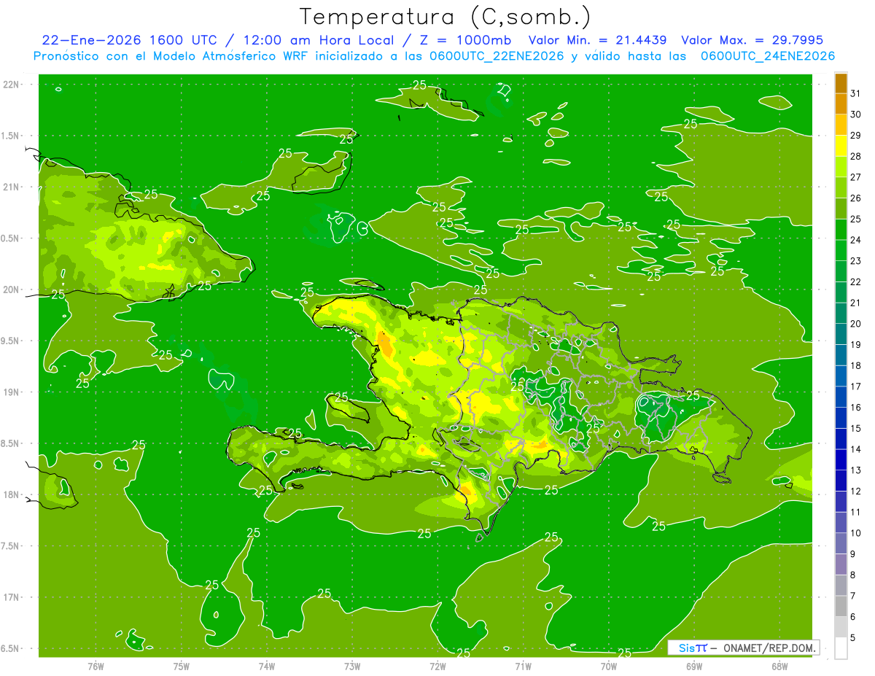Click the "18N" latitude label

point(12,495)
